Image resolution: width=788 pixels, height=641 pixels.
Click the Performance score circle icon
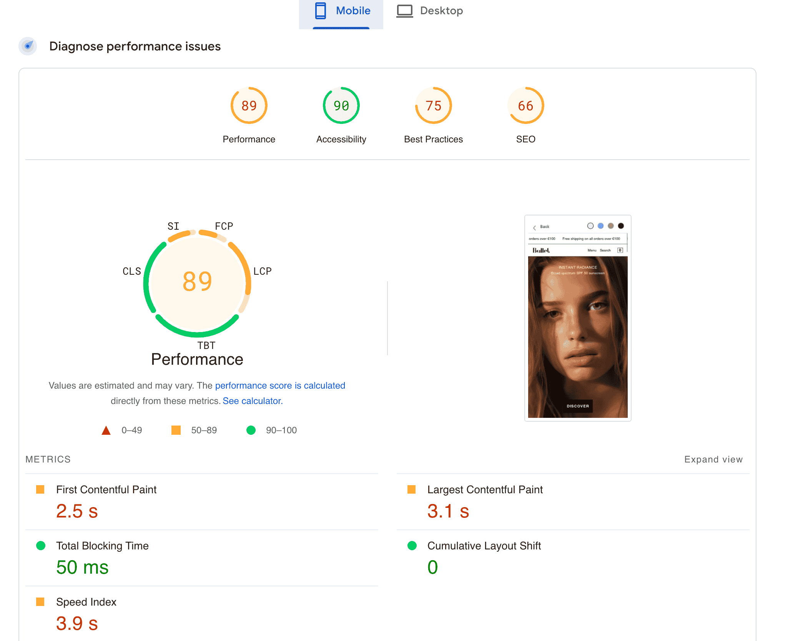click(249, 106)
